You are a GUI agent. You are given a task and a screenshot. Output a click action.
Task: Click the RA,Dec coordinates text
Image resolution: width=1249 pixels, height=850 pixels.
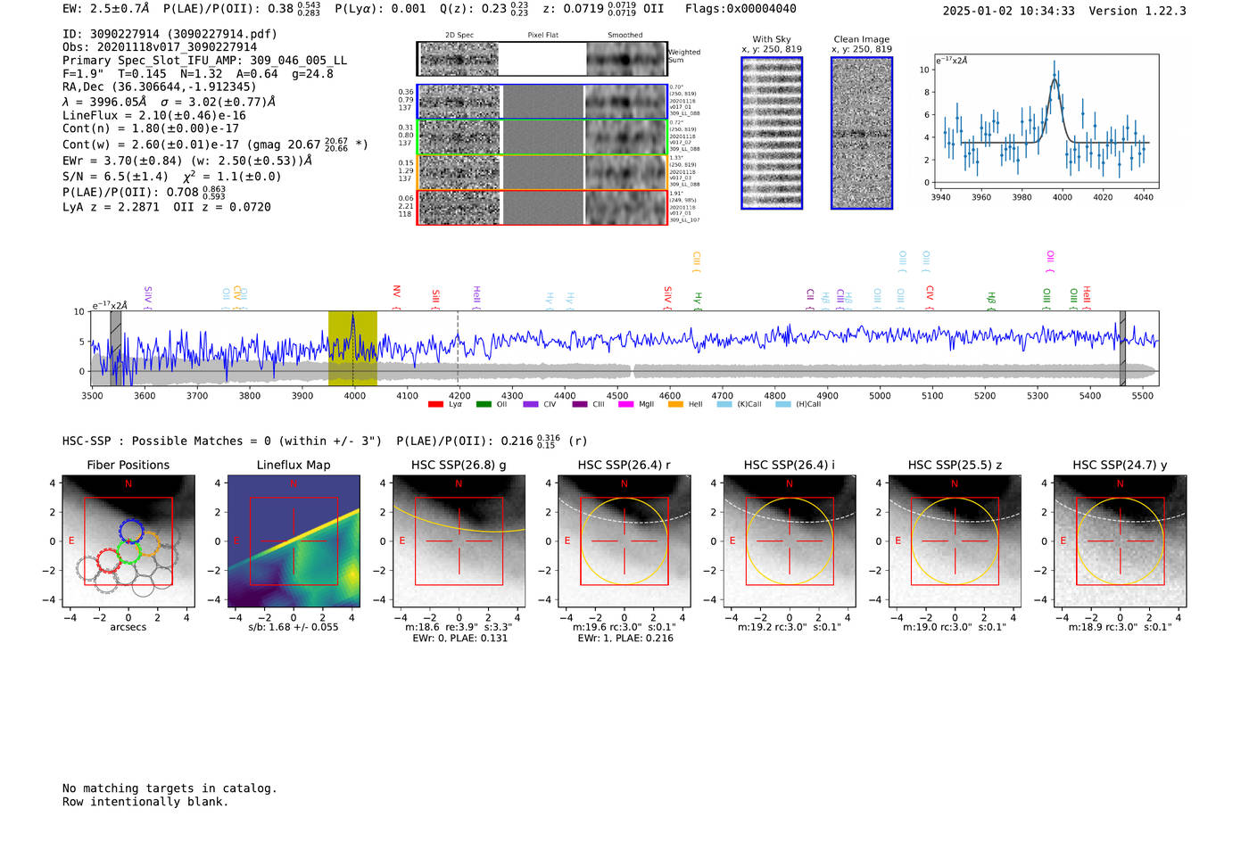click(160, 87)
